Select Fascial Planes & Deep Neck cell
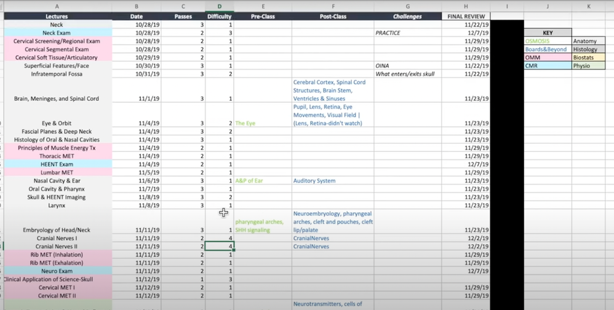This screenshot has width=614, height=310. click(57, 132)
